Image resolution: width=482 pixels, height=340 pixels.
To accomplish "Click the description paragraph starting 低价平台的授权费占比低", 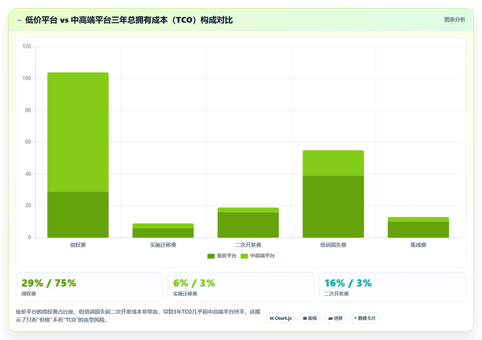I will pos(138,316).
